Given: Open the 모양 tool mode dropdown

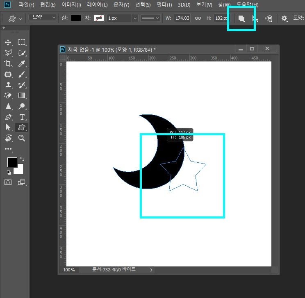Looking at the screenshot, I should [43, 17].
